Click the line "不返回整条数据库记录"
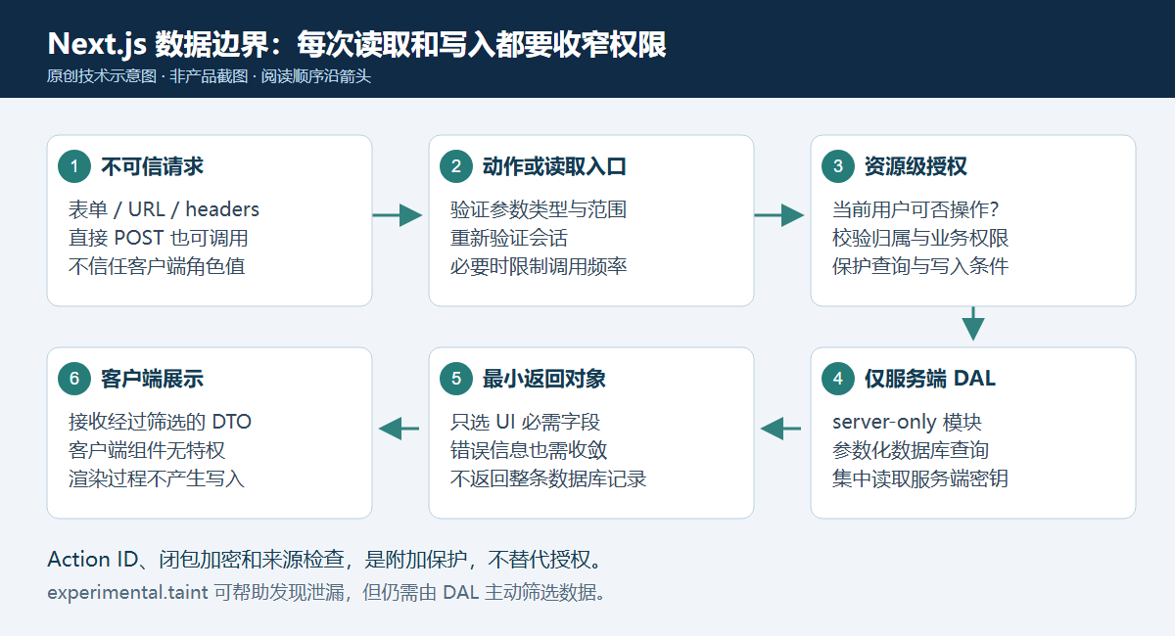The width and height of the screenshot is (1175, 636). [548, 478]
